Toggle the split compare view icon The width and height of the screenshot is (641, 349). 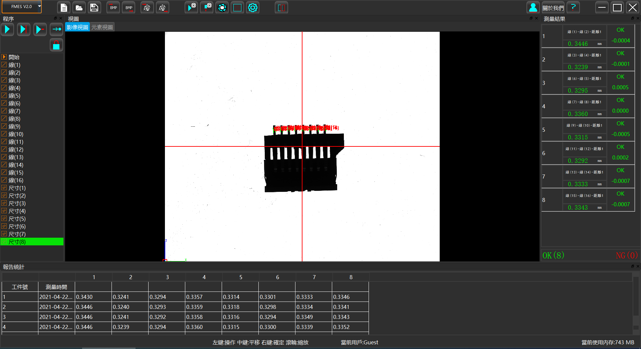tap(281, 7)
